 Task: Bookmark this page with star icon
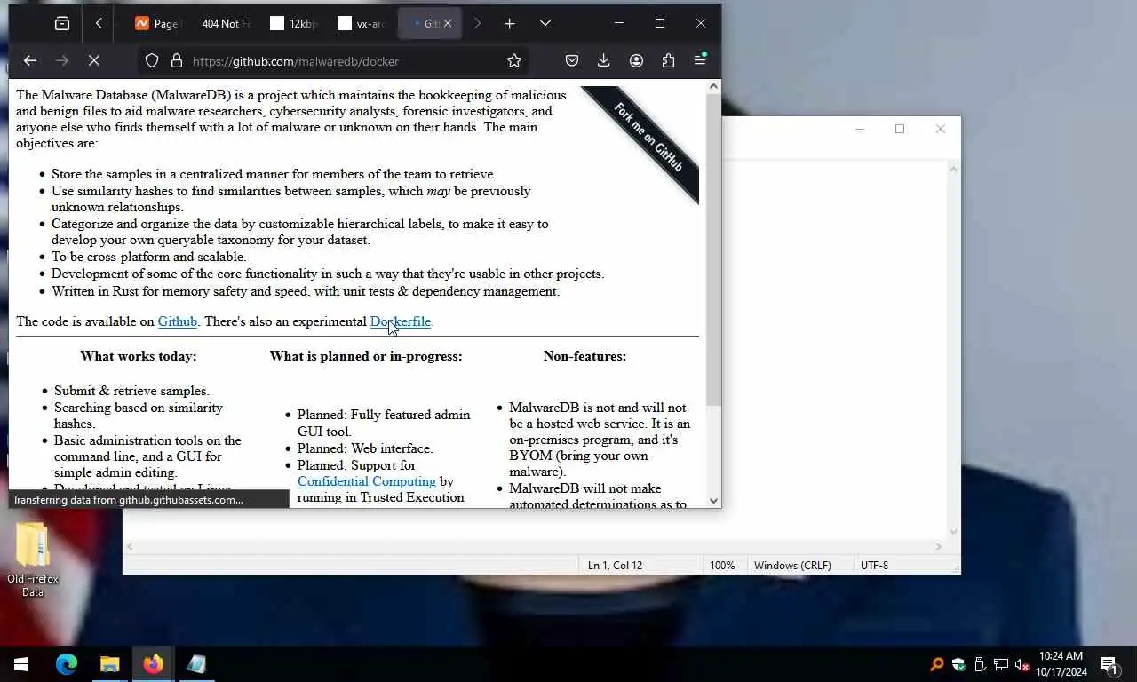(x=513, y=60)
